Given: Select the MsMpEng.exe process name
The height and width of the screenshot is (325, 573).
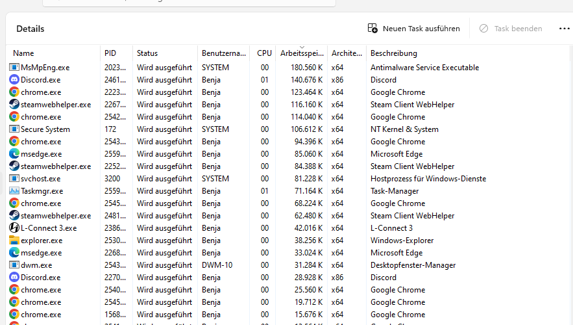Looking at the screenshot, I should coord(45,68).
